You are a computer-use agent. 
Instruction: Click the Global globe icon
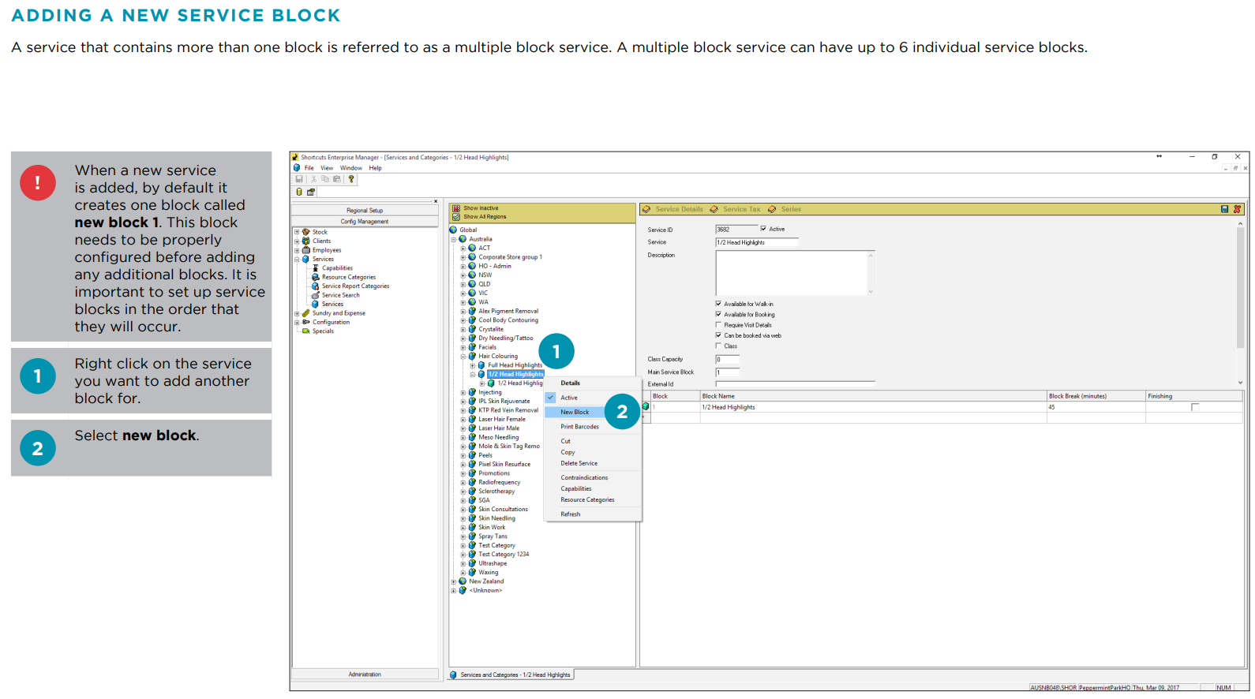point(454,230)
